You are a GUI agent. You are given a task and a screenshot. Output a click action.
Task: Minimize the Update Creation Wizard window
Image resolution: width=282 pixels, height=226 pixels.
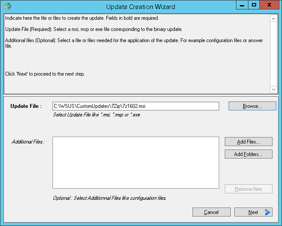click(242, 5)
